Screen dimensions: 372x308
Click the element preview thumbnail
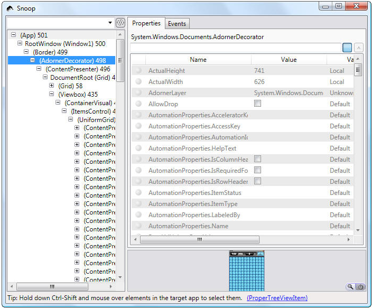click(x=247, y=271)
